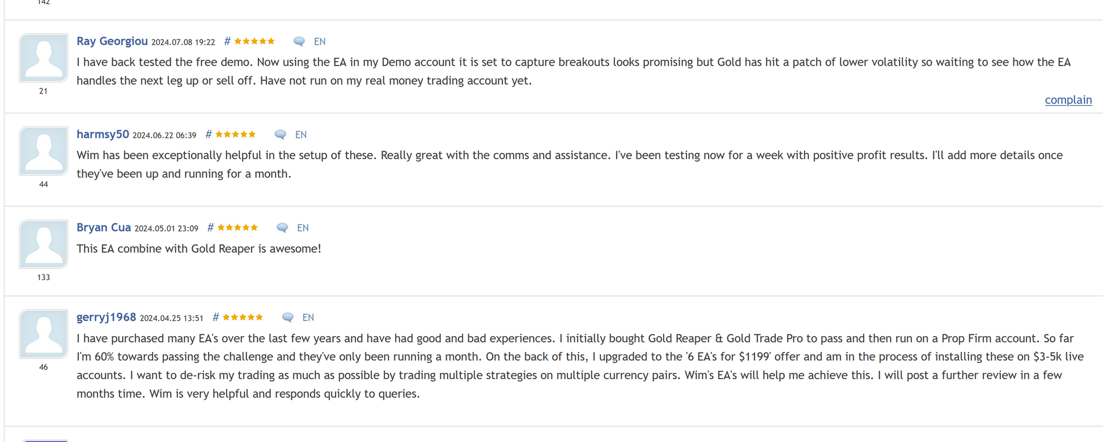This screenshot has width=1103, height=442.
Task: Click the comment bubble icon on harmsy50's review
Action: pyautogui.click(x=280, y=135)
